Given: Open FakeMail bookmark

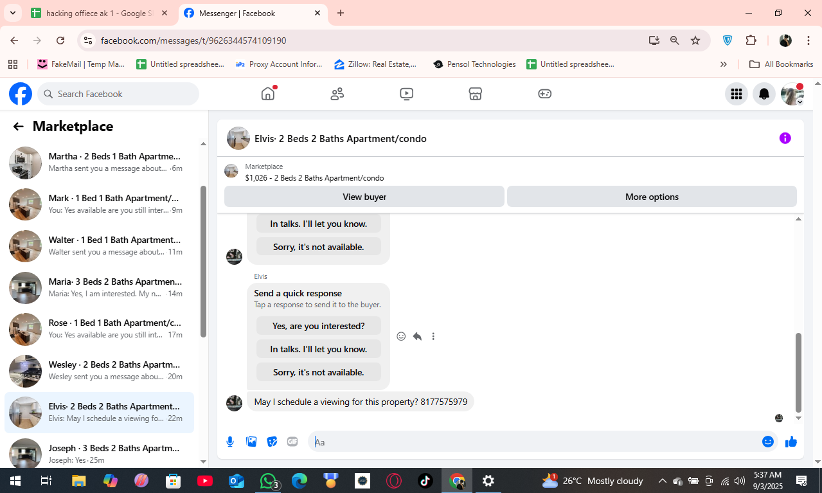Looking at the screenshot, I should pos(81,64).
